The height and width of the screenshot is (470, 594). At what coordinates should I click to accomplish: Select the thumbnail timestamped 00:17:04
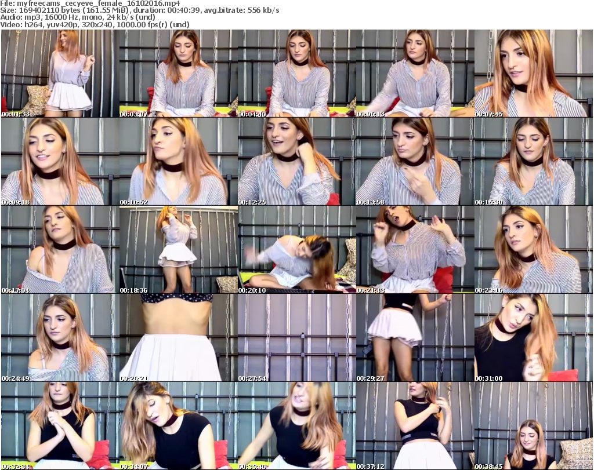pyautogui.click(x=60, y=250)
